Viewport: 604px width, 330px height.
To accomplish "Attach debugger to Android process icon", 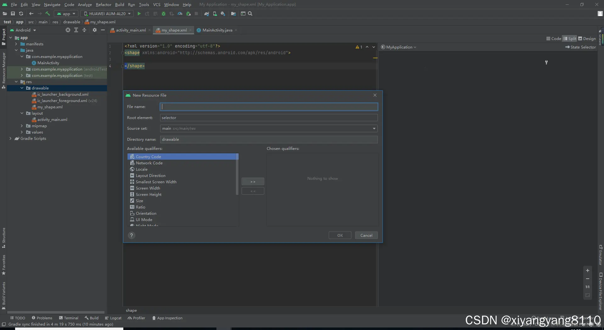I will pos(188,14).
